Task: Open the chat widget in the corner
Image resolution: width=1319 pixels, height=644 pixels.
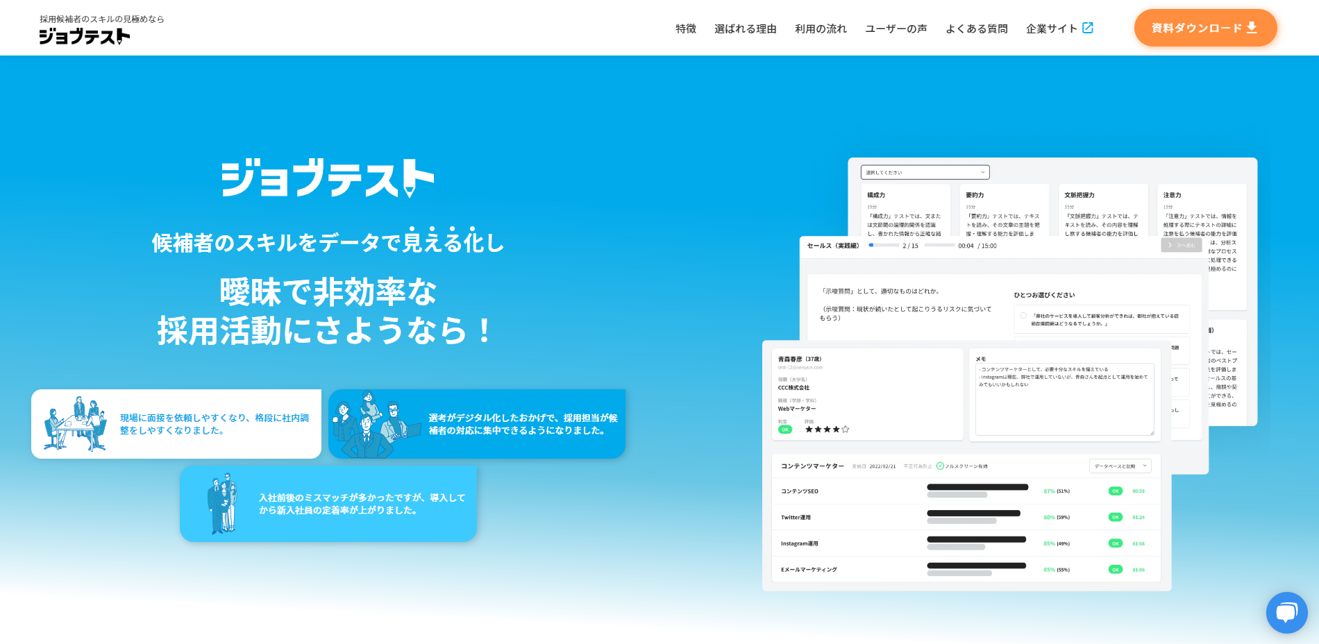Action: coord(1287,612)
